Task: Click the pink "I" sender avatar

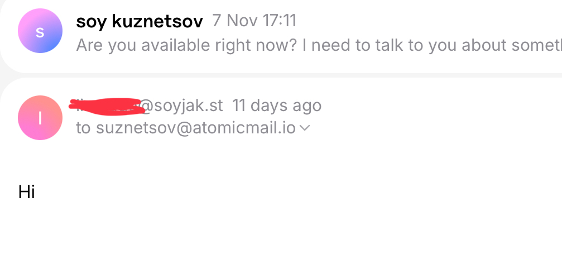Action: coord(40,118)
